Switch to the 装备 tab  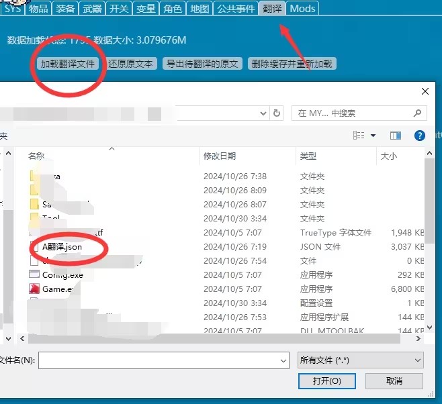pyautogui.click(x=65, y=8)
